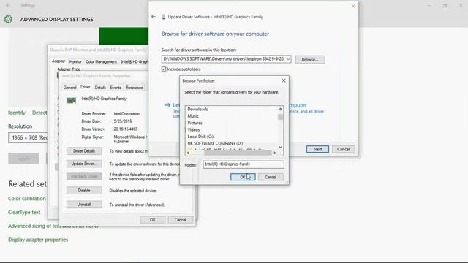Close the Update Driver Software window
The width and height of the screenshot is (468, 263).
353,6
